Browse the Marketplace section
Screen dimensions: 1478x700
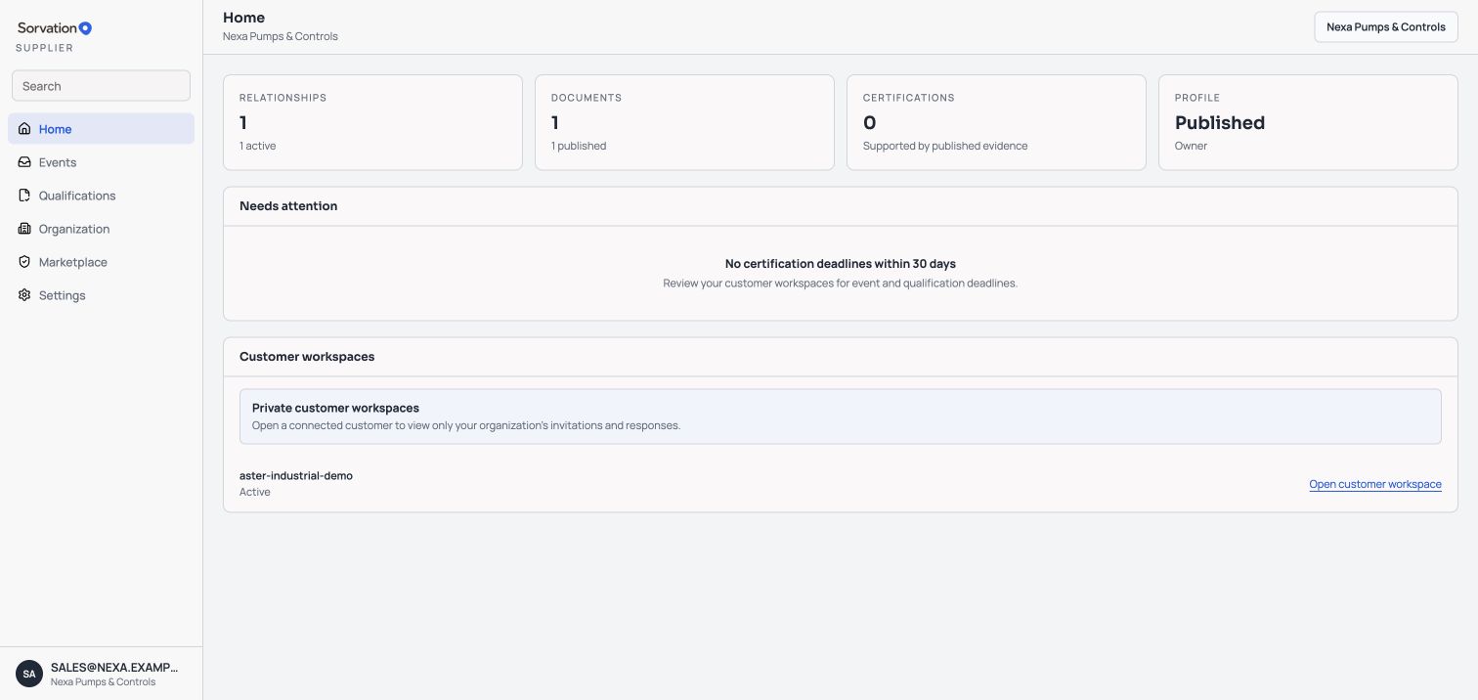click(x=102, y=262)
